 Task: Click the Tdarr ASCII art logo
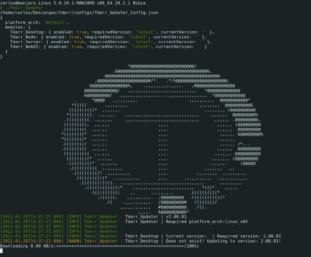[x=163, y=139]
